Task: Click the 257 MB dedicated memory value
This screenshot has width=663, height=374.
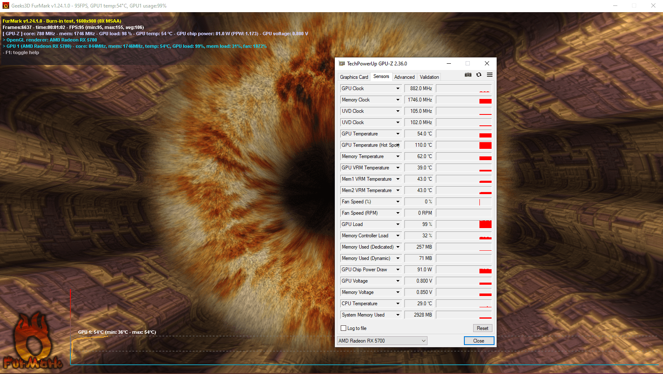Action: click(x=419, y=247)
